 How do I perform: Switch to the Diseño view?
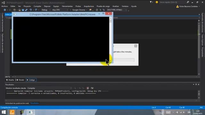[x=10, y=80]
